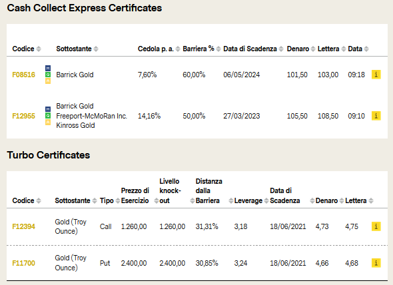Select coupon value 7,60%
This screenshot has width=393, height=285.
click(147, 75)
